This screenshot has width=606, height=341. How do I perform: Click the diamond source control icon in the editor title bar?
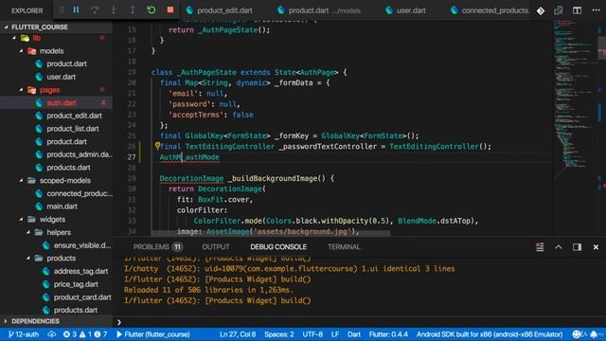541,10
